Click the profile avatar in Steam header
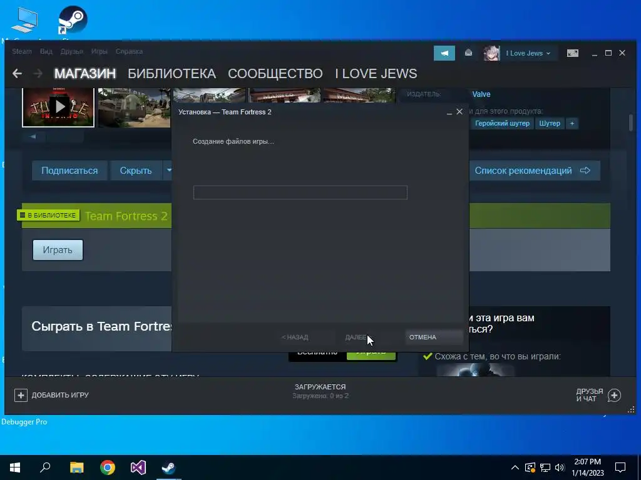 coord(491,53)
